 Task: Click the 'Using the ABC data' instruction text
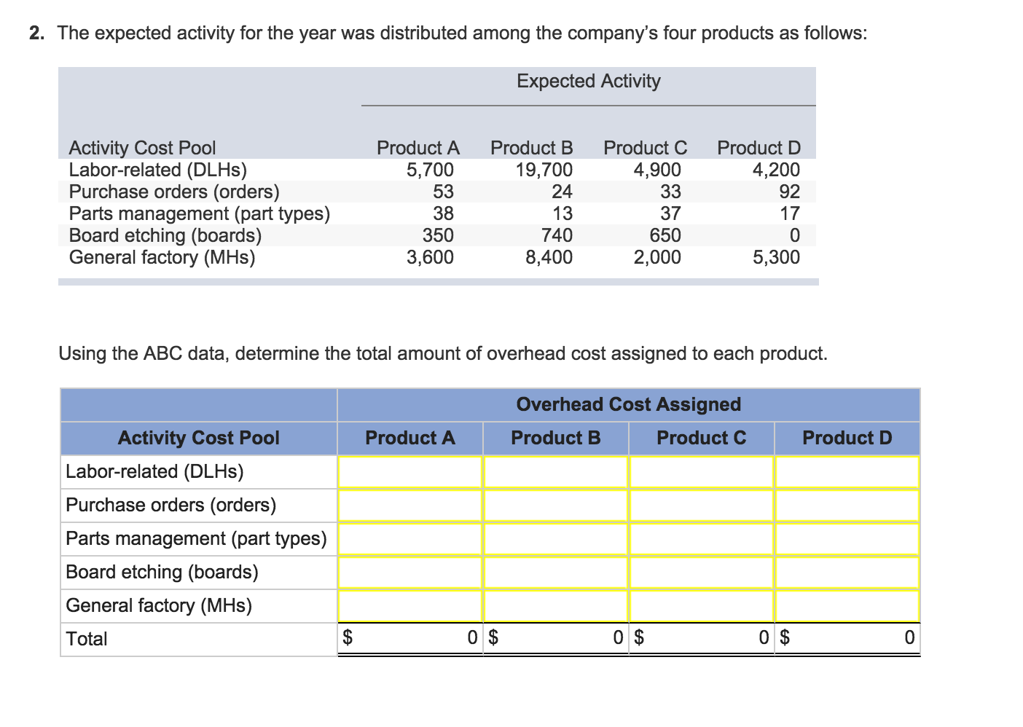click(x=443, y=353)
